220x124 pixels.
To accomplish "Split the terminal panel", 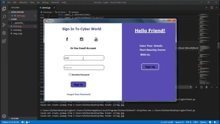I will tap(201, 87).
